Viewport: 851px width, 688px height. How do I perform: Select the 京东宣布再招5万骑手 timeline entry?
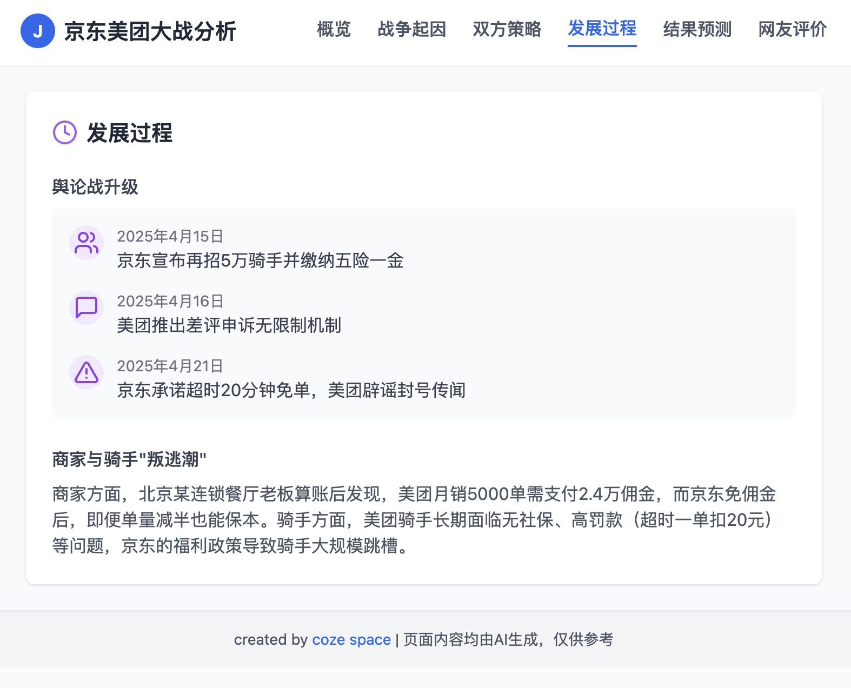[x=260, y=260]
